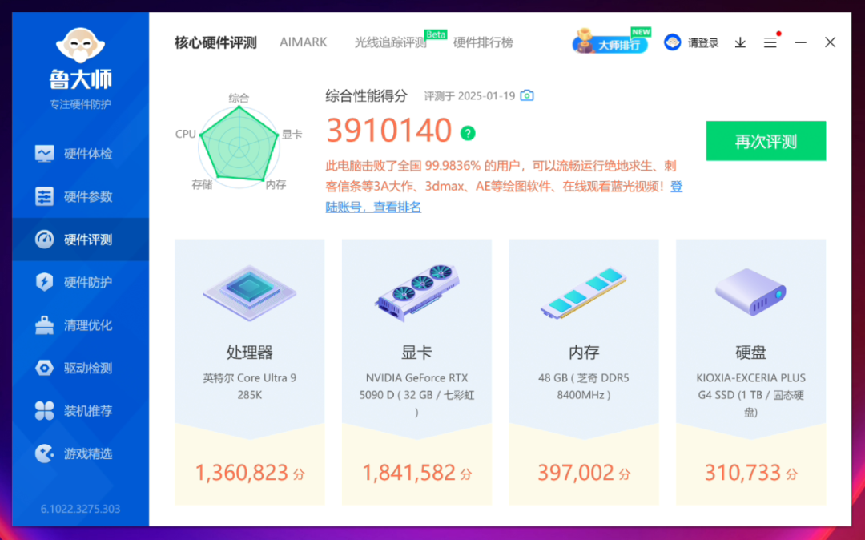The width and height of the screenshot is (865, 540).
Task: Switch to the 核心硬件评测 tab
Action: coord(215,42)
